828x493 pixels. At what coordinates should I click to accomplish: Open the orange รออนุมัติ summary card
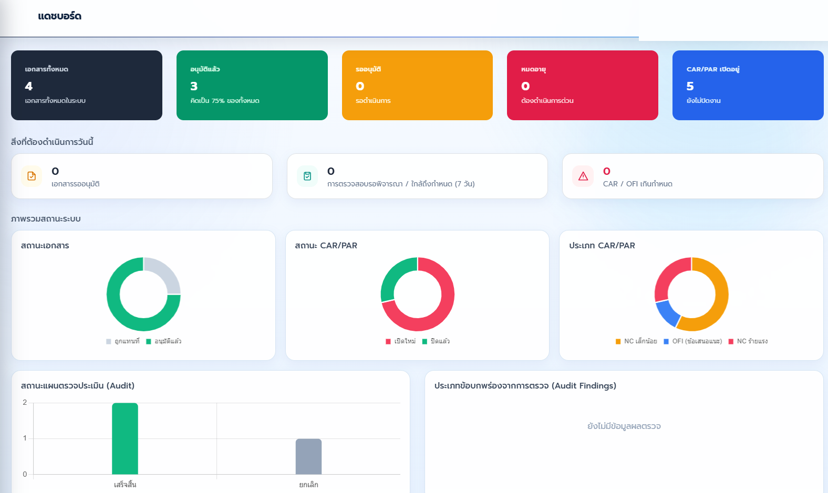tap(417, 85)
